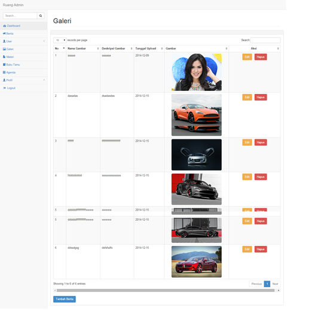Click the orange sports car thumbnail
Viewport: 318px width, 323px height.
coord(197,115)
